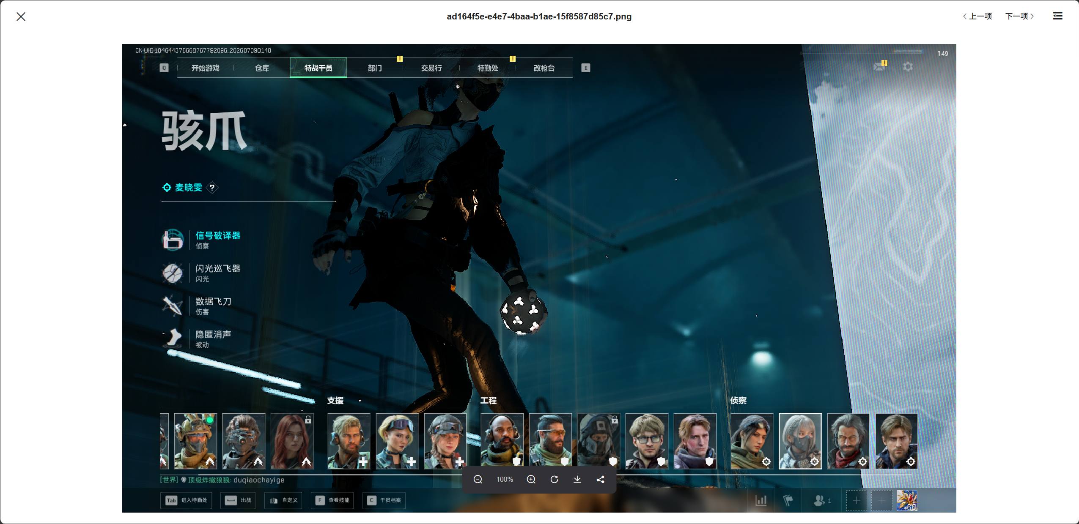1079x524 pixels.
Task: Click the E key icon right of tabs
Action: [x=585, y=68]
